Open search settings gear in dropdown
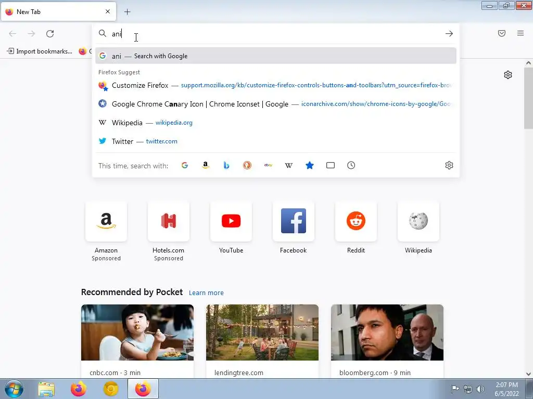Image resolution: width=533 pixels, height=399 pixels. tap(449, 165)
